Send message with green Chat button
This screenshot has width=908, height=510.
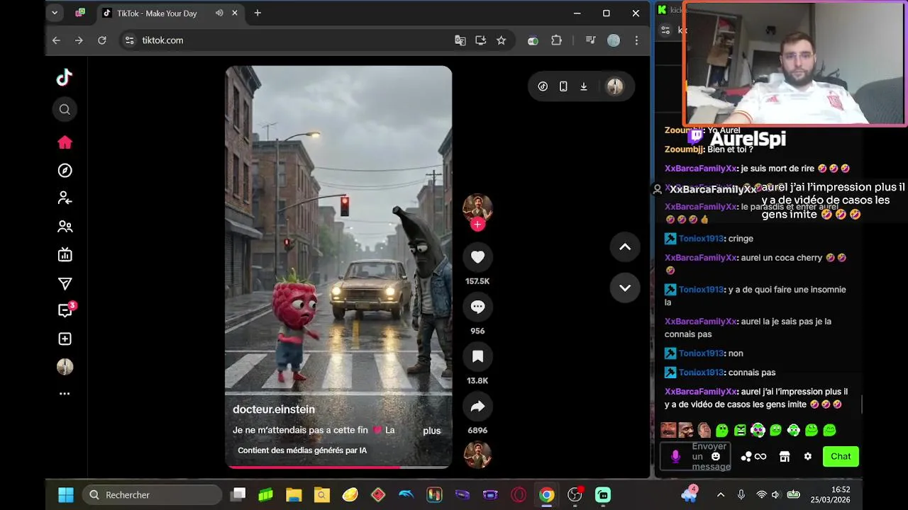pos(841,456)
